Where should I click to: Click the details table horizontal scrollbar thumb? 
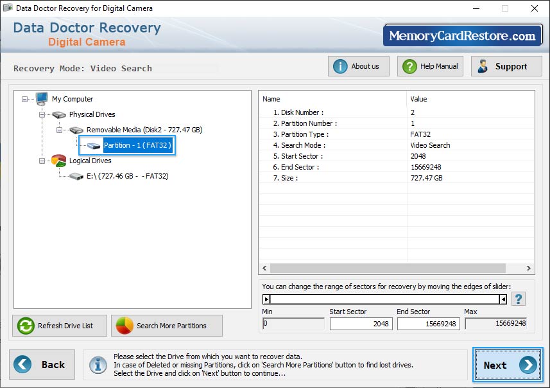click(x=388, y=269)
